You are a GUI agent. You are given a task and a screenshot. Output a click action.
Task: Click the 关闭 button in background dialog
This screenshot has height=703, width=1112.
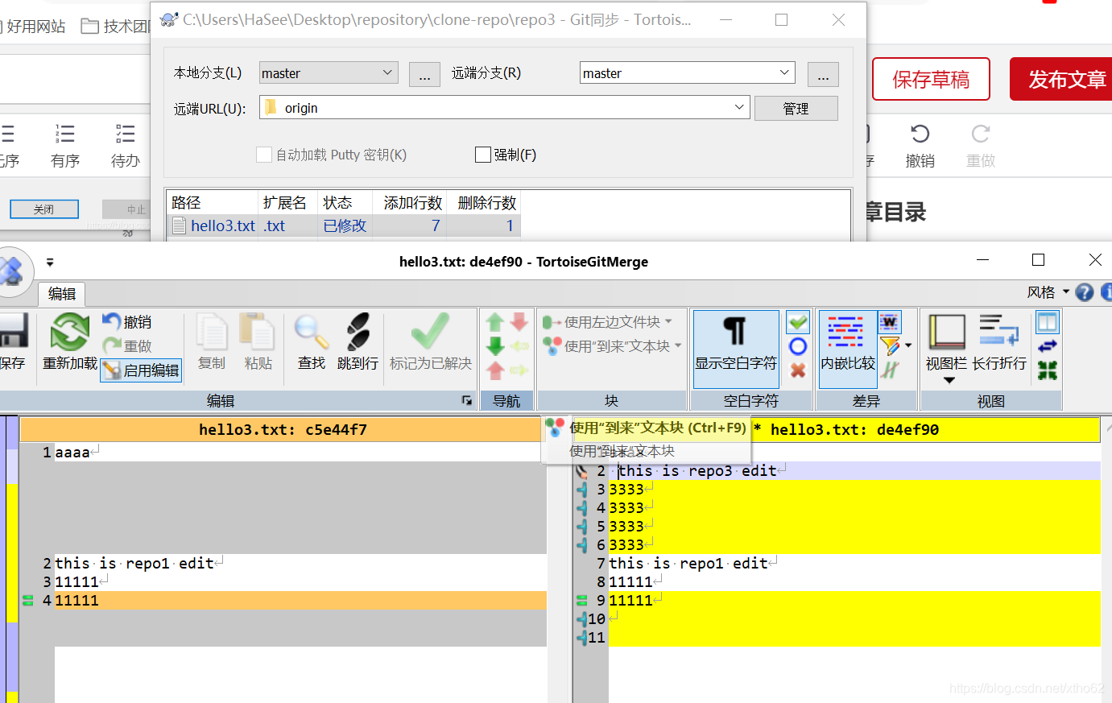pos(44,209)
